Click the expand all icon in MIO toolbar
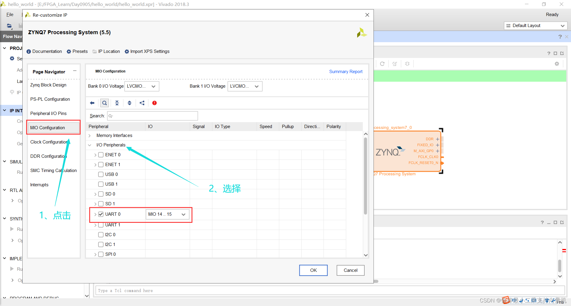Image resolution: width=571 pixels, height=306 pixels. pyautogui.click(x=129, y=103)
